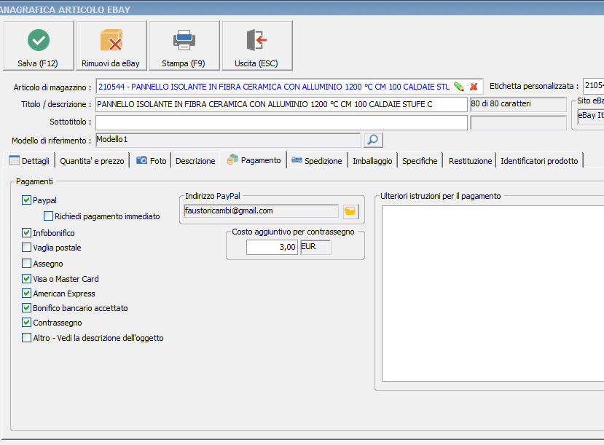Image resolution: width=604 pixels, height=445 pixels.
Task: Click the Salva (F12) green check button
Action: click(x=39, y=46)
